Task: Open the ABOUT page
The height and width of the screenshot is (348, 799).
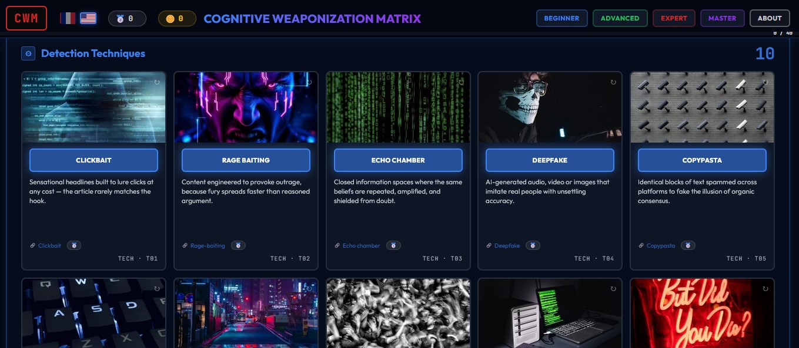Action: [770, 18]
